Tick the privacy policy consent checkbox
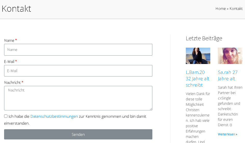This screenshot has width=245, height=143. coord(6,116)
